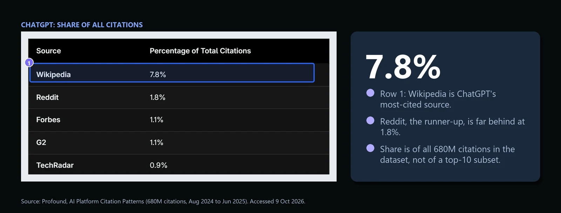Click the 'Reddit, the runner-up' bullet text
This screenshot has height=213, width=561.
[x=452, y=127]
